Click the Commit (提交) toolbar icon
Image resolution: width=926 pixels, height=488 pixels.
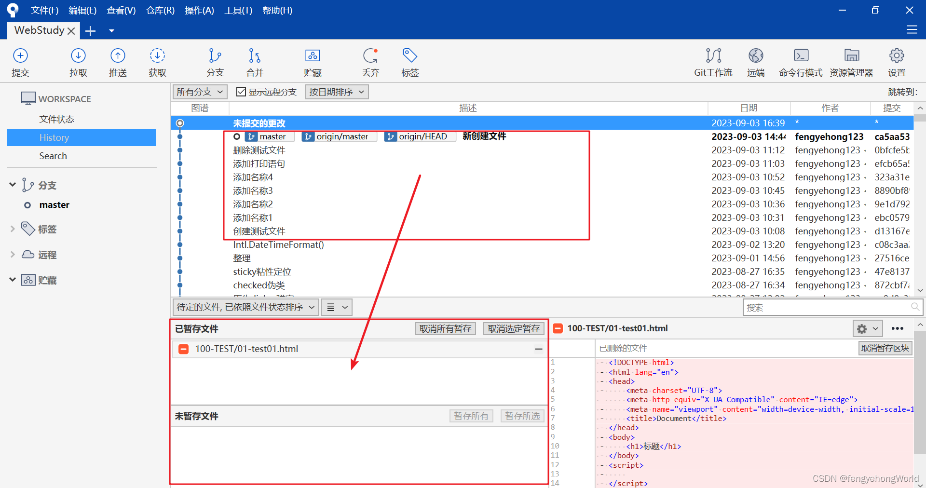(20, 62)
